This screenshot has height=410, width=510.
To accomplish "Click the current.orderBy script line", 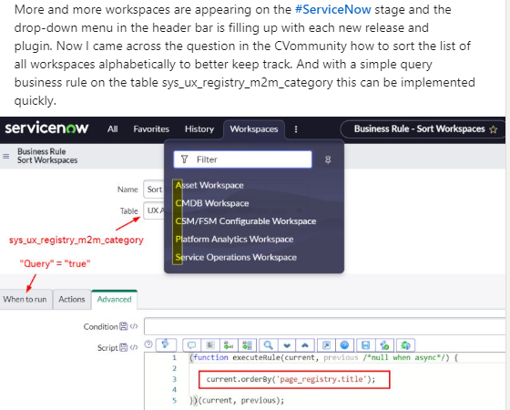I will click(x=291, y=379).
